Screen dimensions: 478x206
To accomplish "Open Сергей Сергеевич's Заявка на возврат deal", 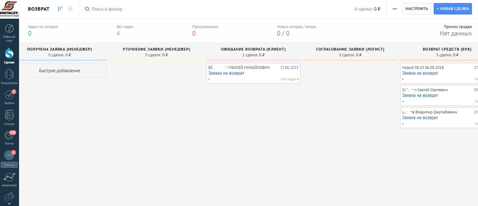I will coord(420,95).
